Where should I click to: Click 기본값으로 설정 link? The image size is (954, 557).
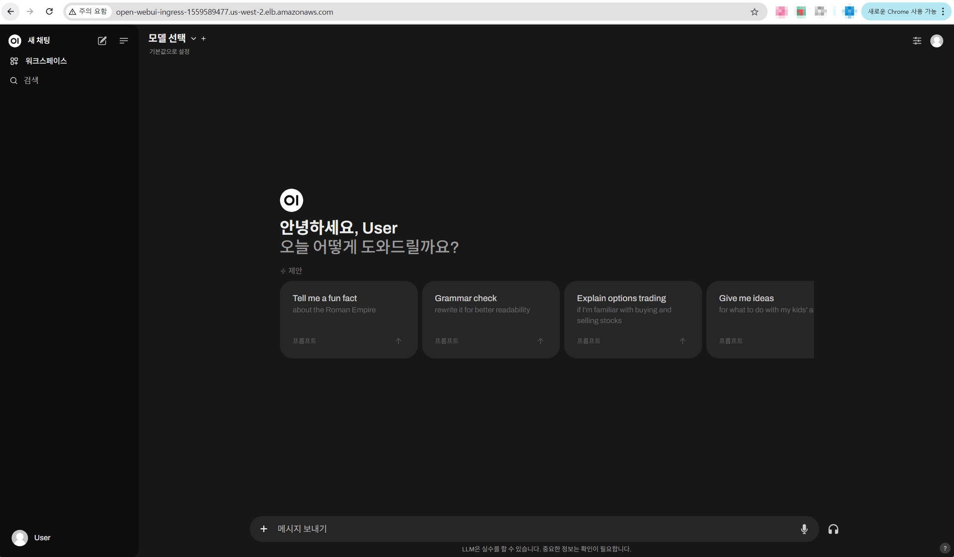(169, 52)
